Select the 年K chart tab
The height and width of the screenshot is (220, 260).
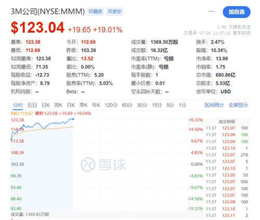[x=96, y=105]
